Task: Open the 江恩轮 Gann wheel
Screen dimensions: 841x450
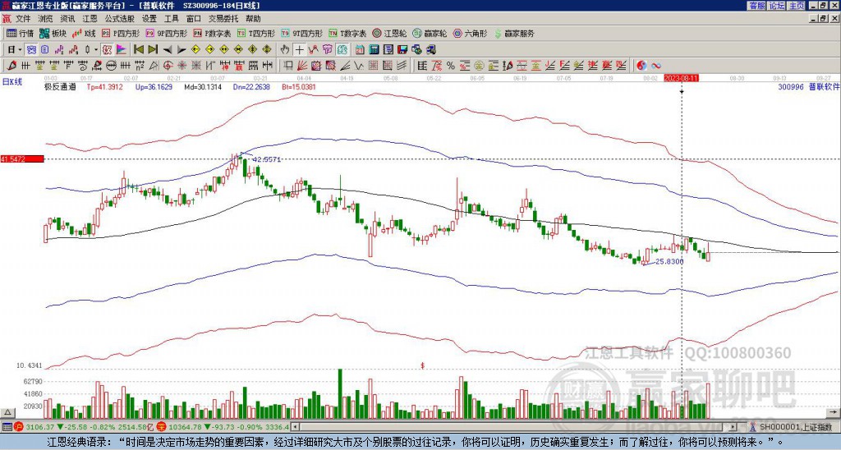Action: tap(390, 33)
